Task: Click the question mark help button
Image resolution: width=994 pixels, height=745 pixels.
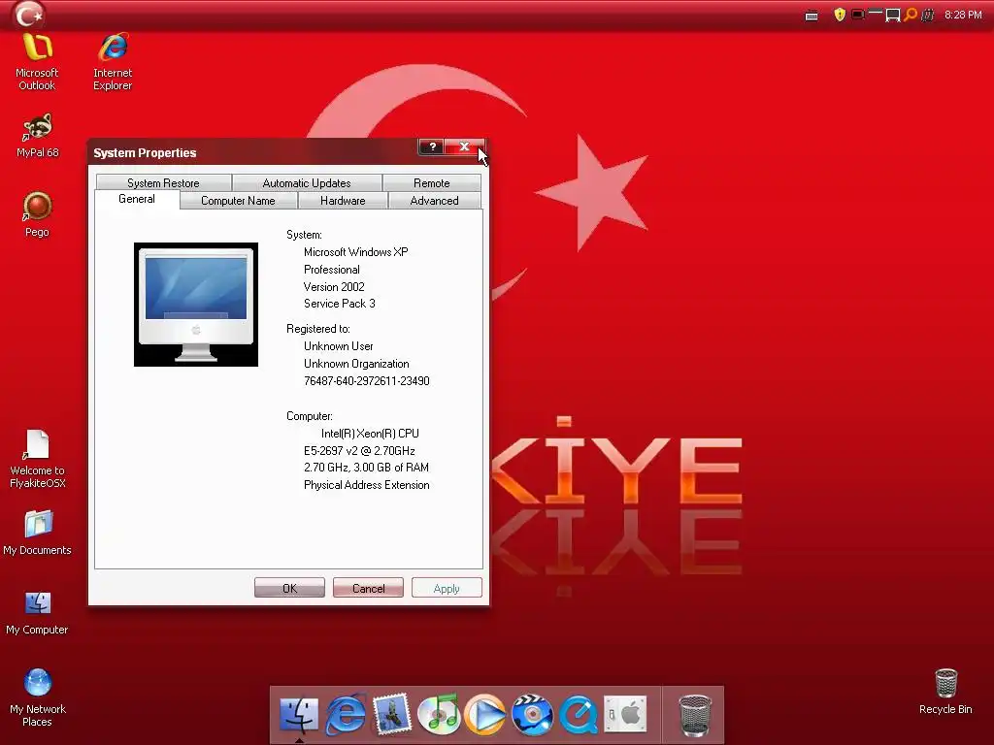Action: click(432, 147)
